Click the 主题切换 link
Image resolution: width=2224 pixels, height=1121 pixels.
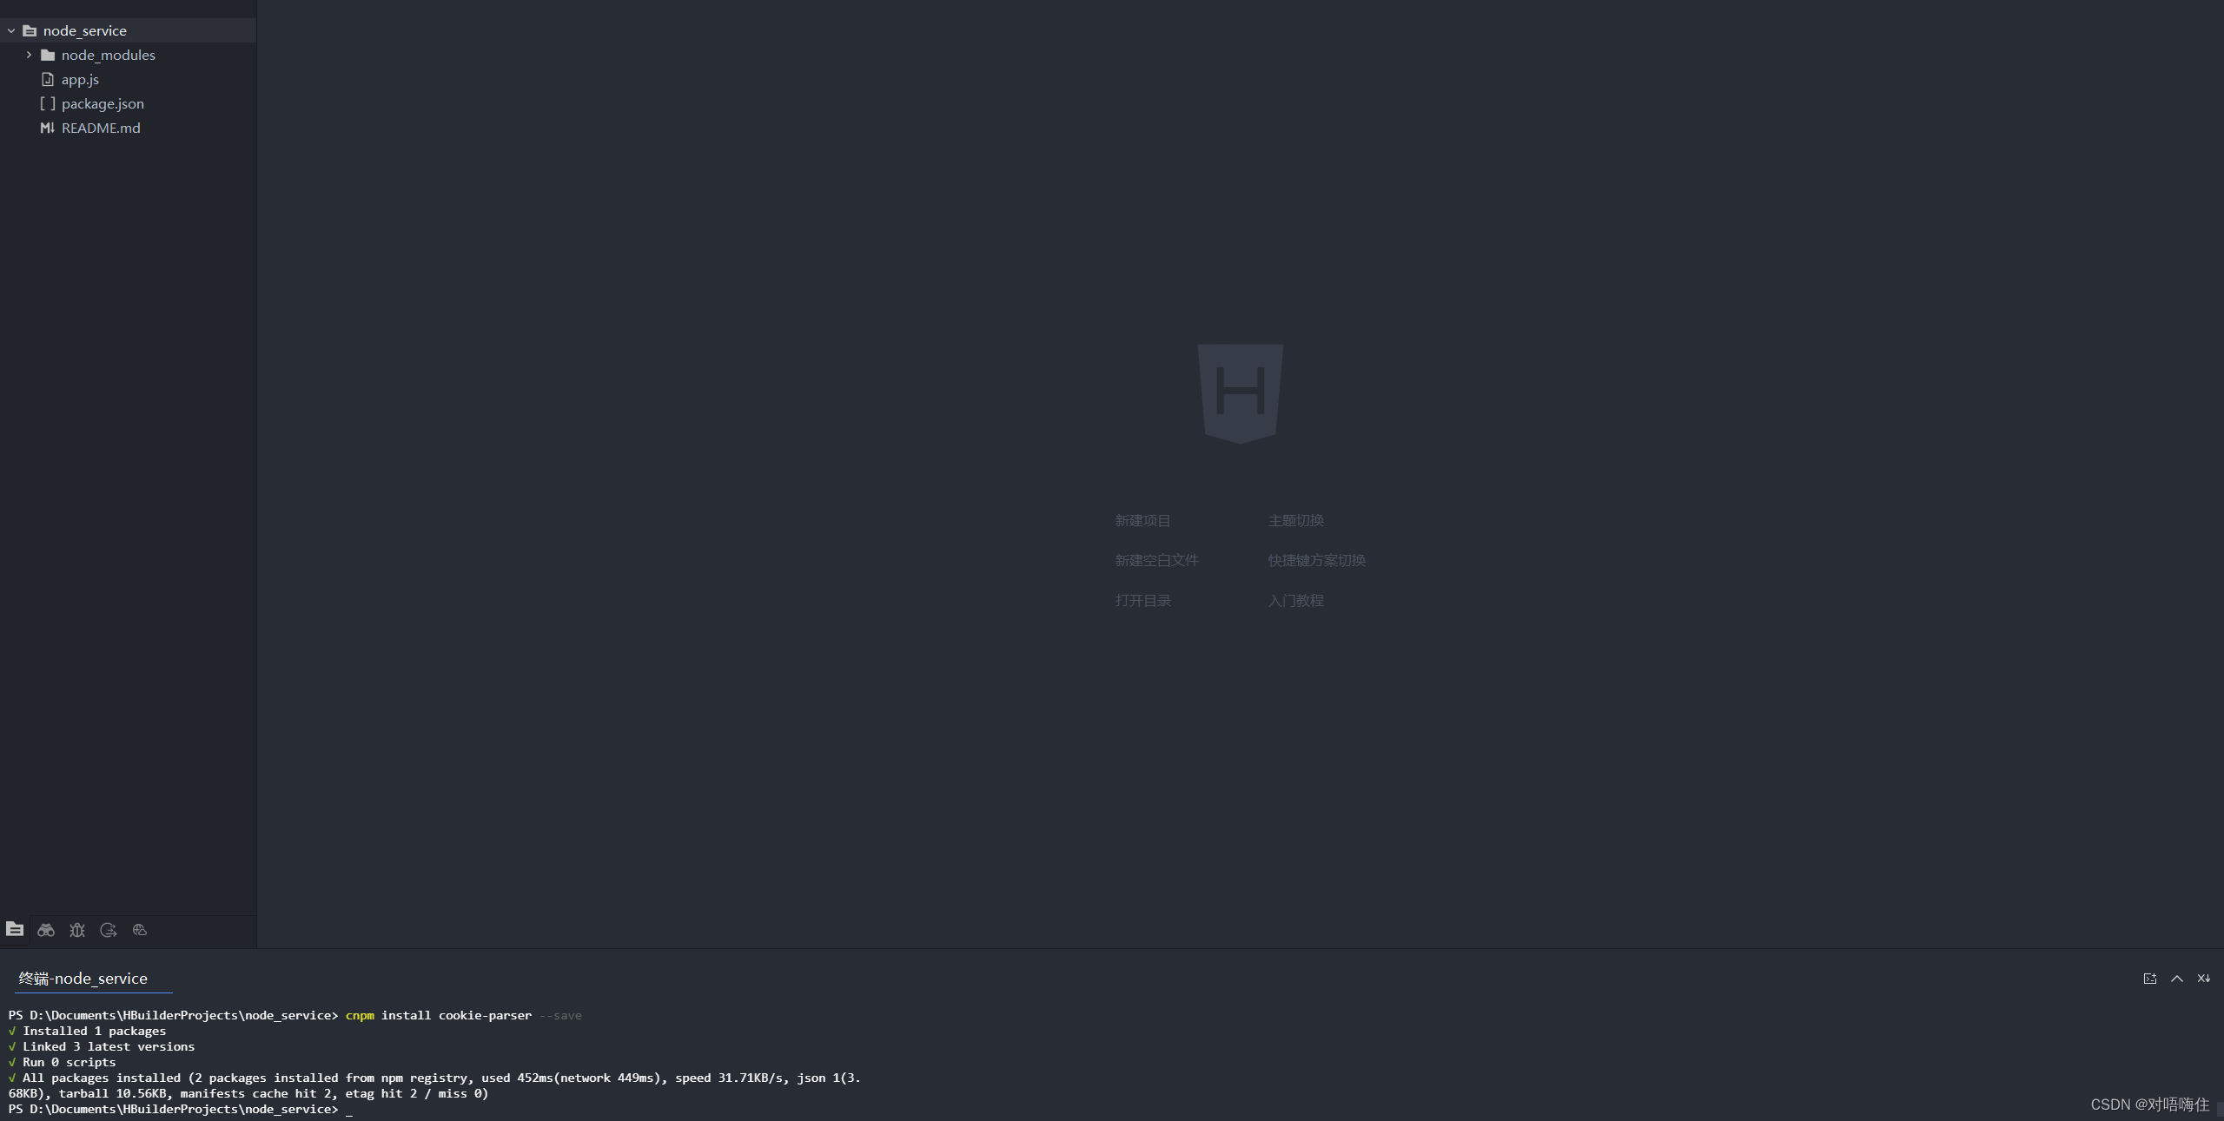click(1295, 520)
